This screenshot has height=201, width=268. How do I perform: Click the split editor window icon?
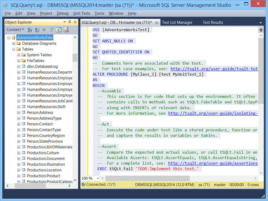coord(261,30)
